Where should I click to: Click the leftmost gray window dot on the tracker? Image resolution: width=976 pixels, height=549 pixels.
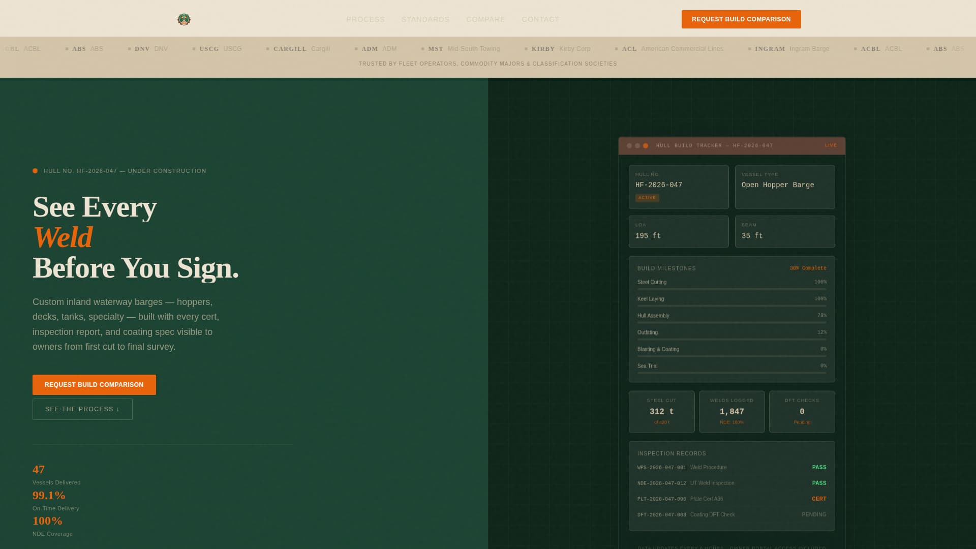tap(628, 145)
